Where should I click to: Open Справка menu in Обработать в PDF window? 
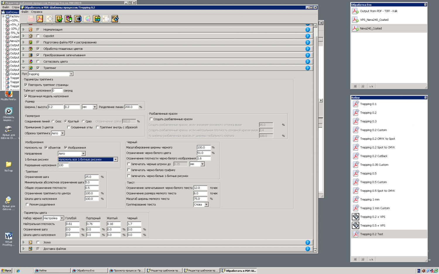[37, 12]
